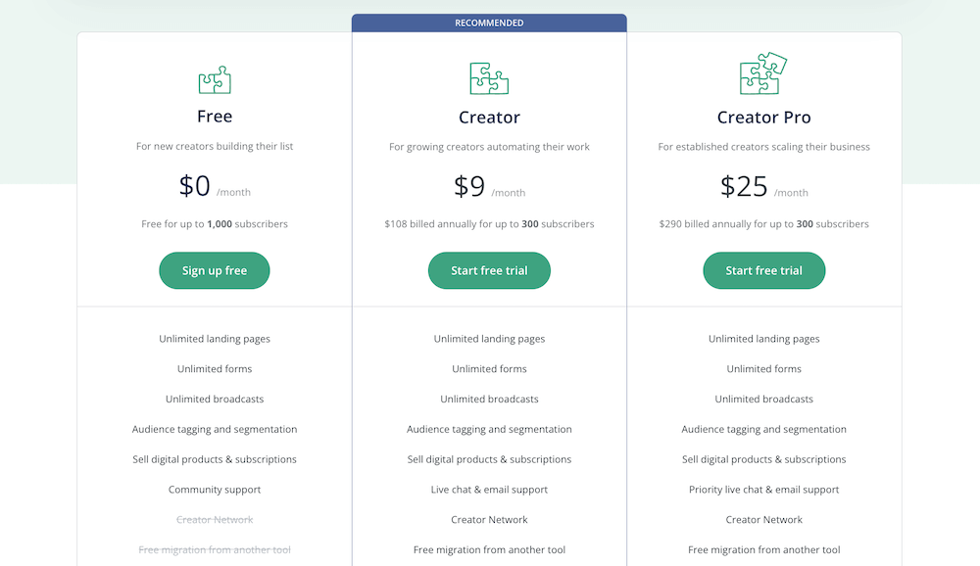Image resolution: width=980 pixels, height=566 pixels.
Task: Start free trial for Creator Pro plan
Action: tap(763, 270)
